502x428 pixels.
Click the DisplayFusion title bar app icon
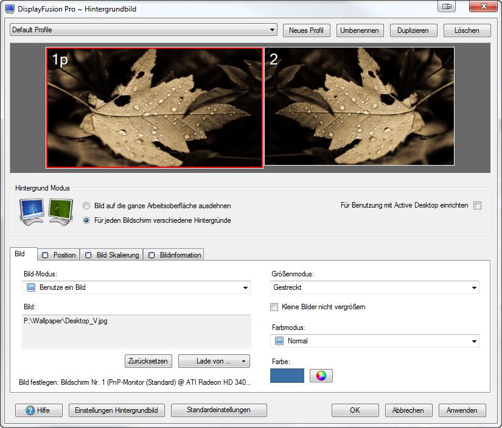pyautogui.click(x=10, y=9)
